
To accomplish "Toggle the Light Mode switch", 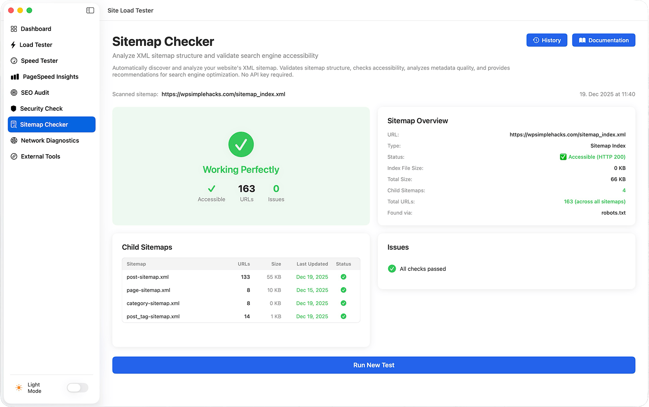I will point(77,388).
